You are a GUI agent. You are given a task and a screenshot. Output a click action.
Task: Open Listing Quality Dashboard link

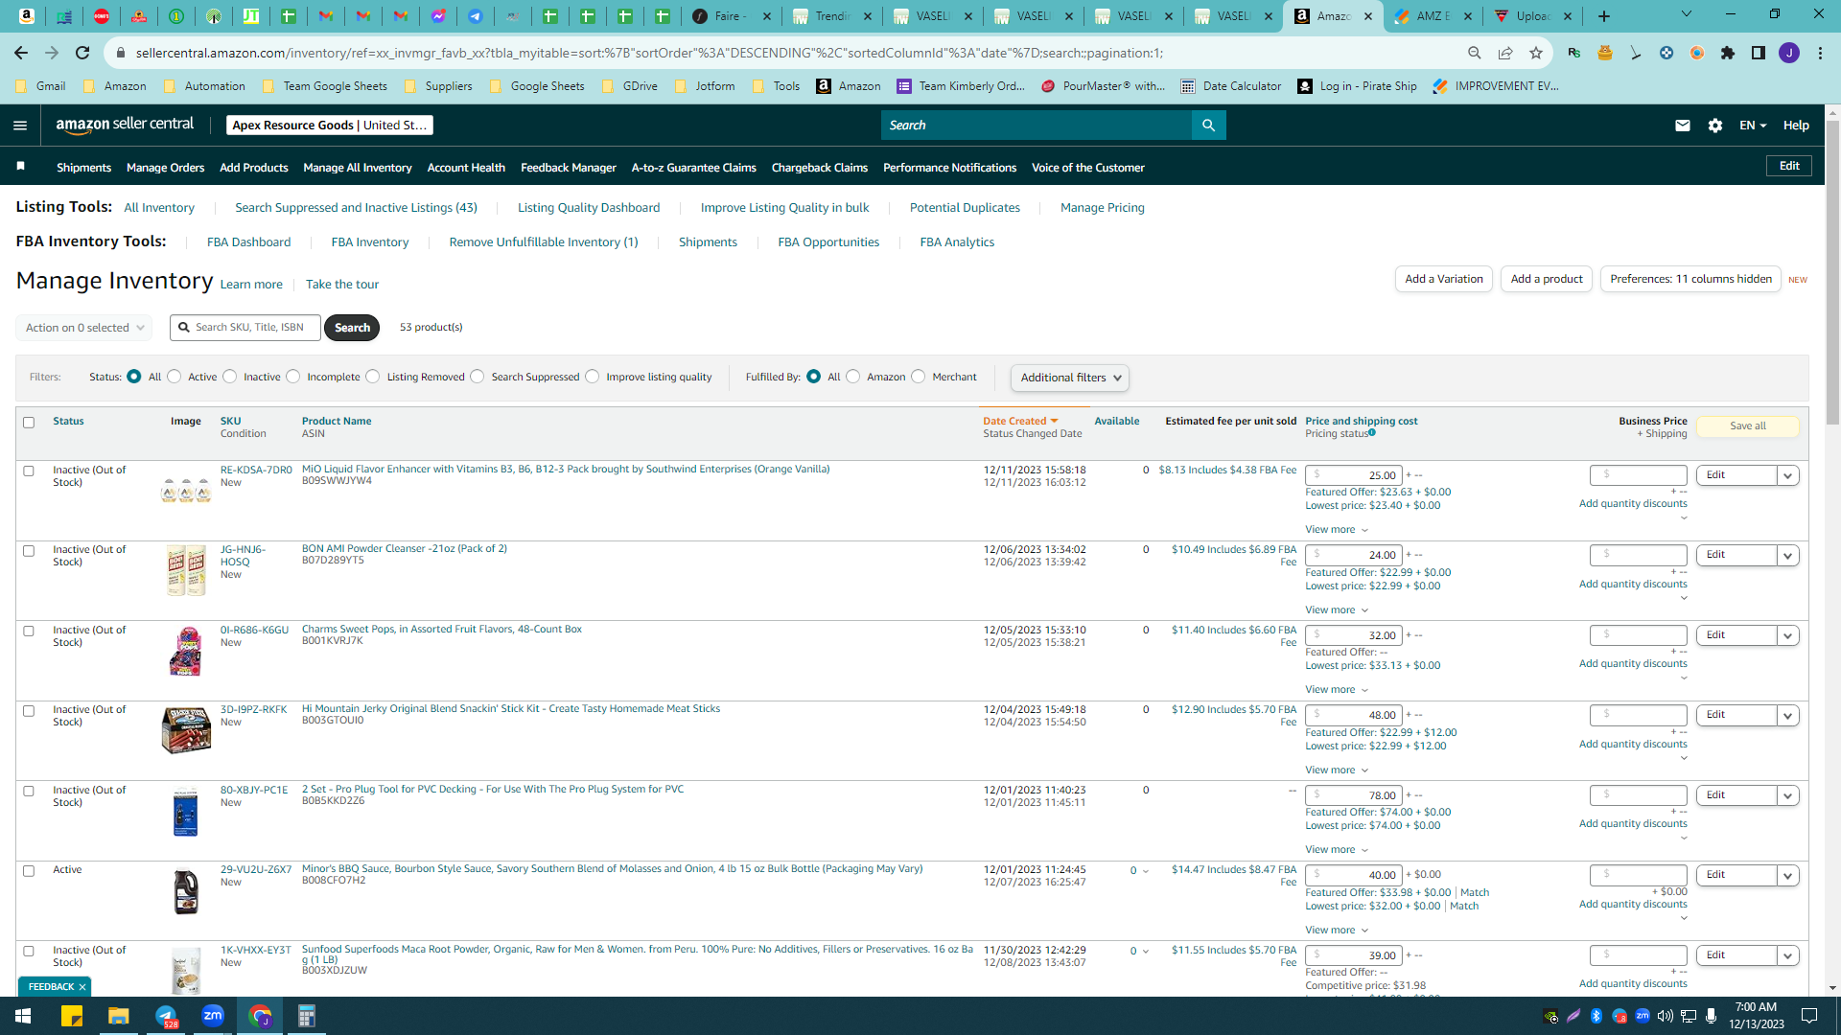(589, 208)
